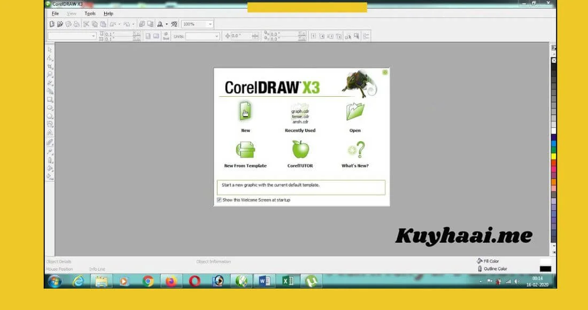Open the Help menu
Viewport: 588px width, 310px height.
pos(109,13)
